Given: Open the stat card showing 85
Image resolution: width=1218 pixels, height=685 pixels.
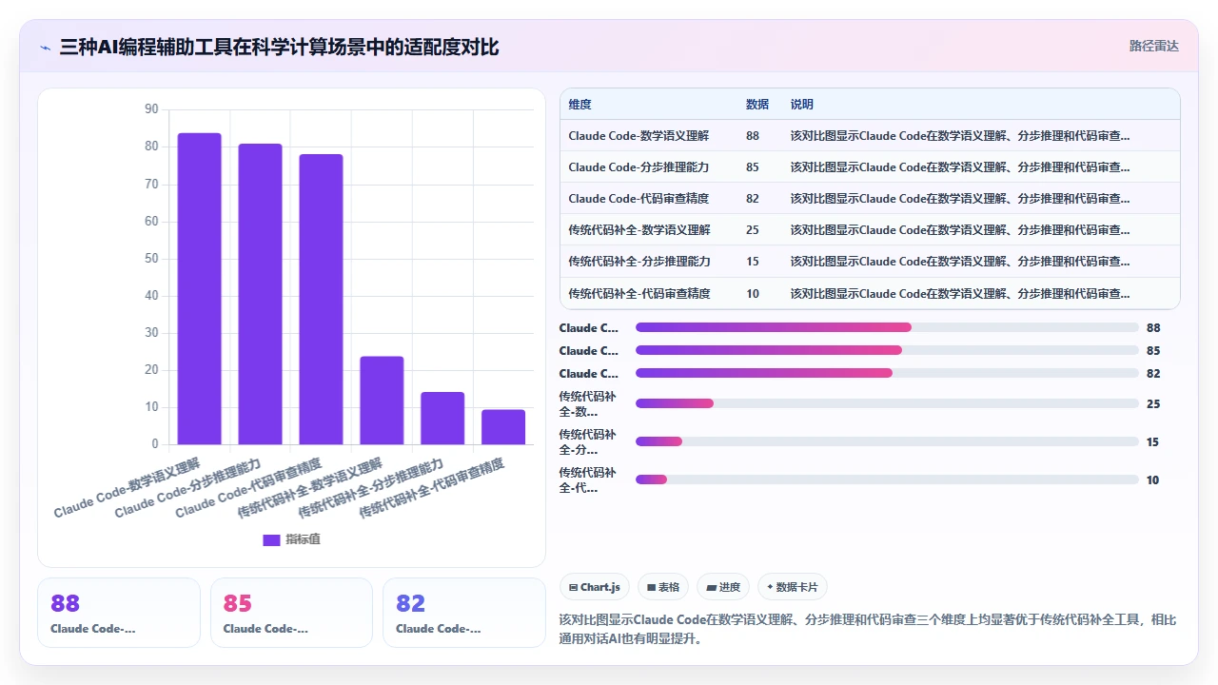Looking at the screenshot, I should 291,613.
